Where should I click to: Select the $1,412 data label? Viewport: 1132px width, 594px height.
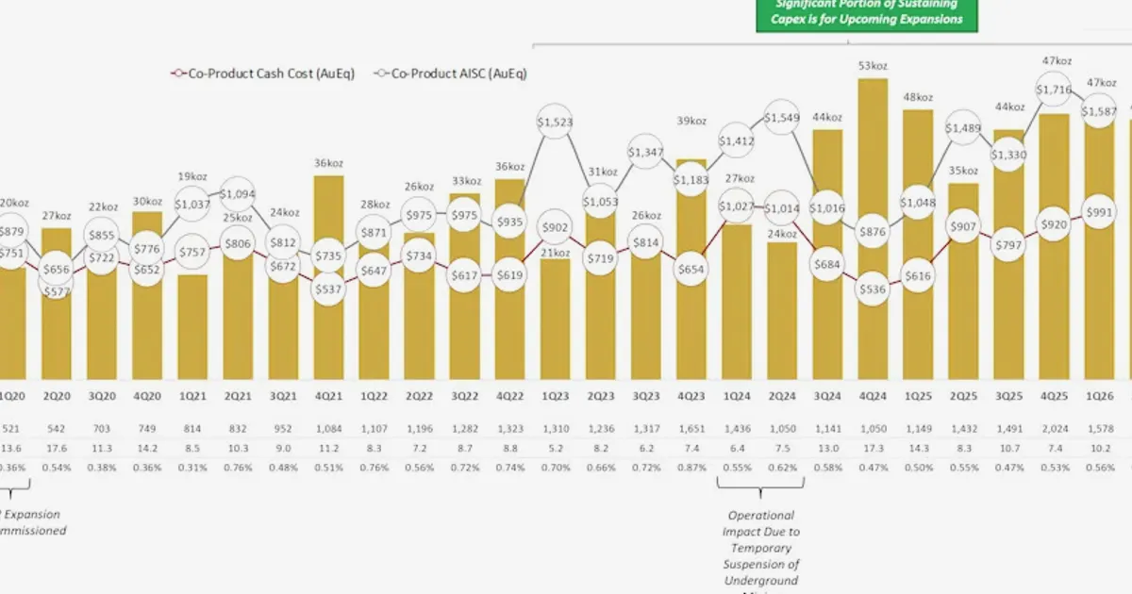(737, 141)
